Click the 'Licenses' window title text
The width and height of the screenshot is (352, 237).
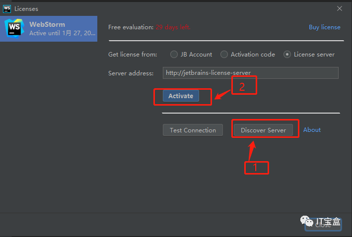[26, 9]
